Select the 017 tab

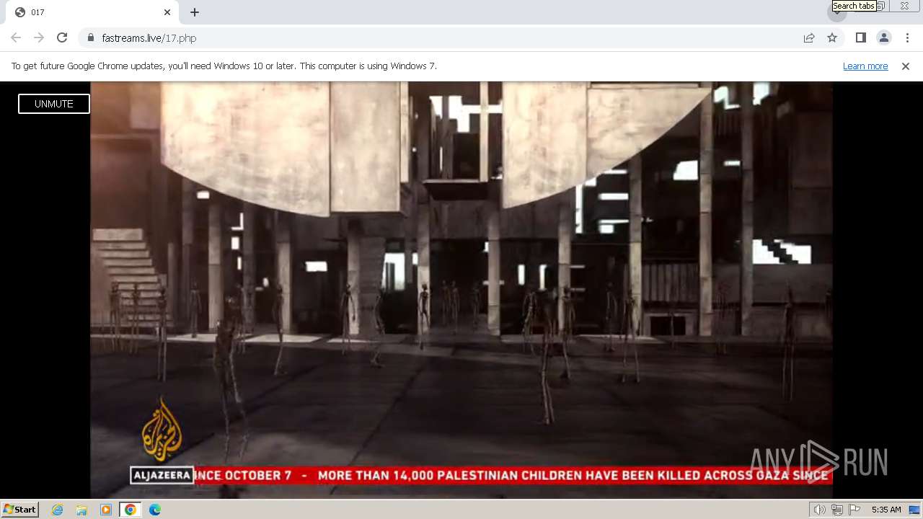point(94,12)
